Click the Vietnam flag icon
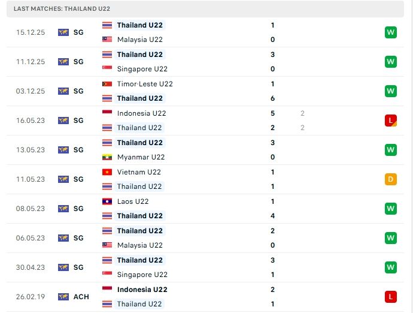The width and height of the screenshot is (413, 313). point(107,172)
